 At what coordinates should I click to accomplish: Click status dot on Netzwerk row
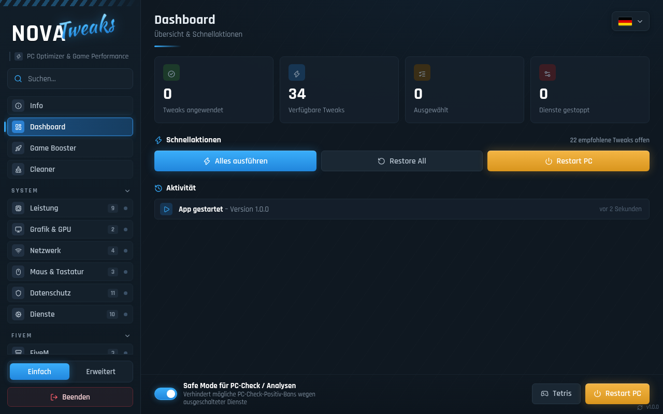pyautogui.click(x=125, y=250)
